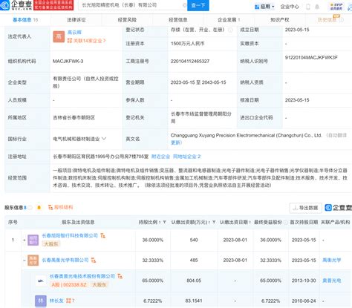Click info icon beside 登记状态 value

click(230, 30)
